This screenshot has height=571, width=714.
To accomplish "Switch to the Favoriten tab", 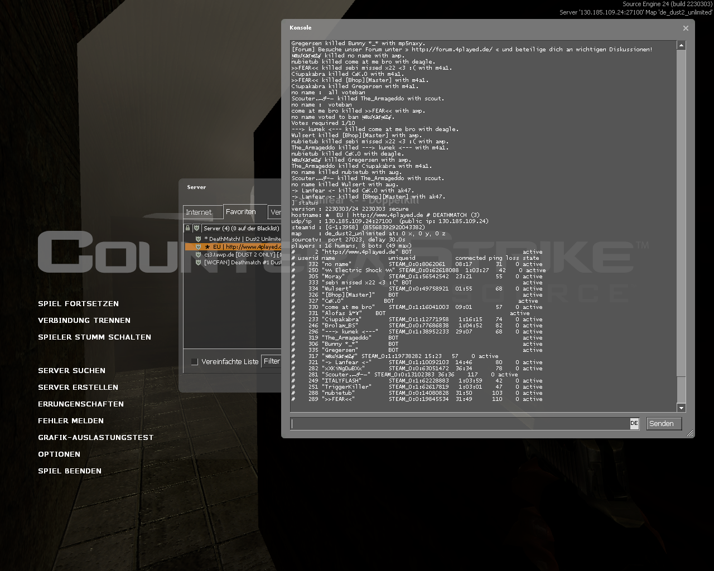I will (x=241, y=212).
